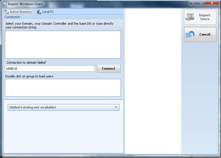Click the Import Windows Users title bar icon

[x=4, y=4]
